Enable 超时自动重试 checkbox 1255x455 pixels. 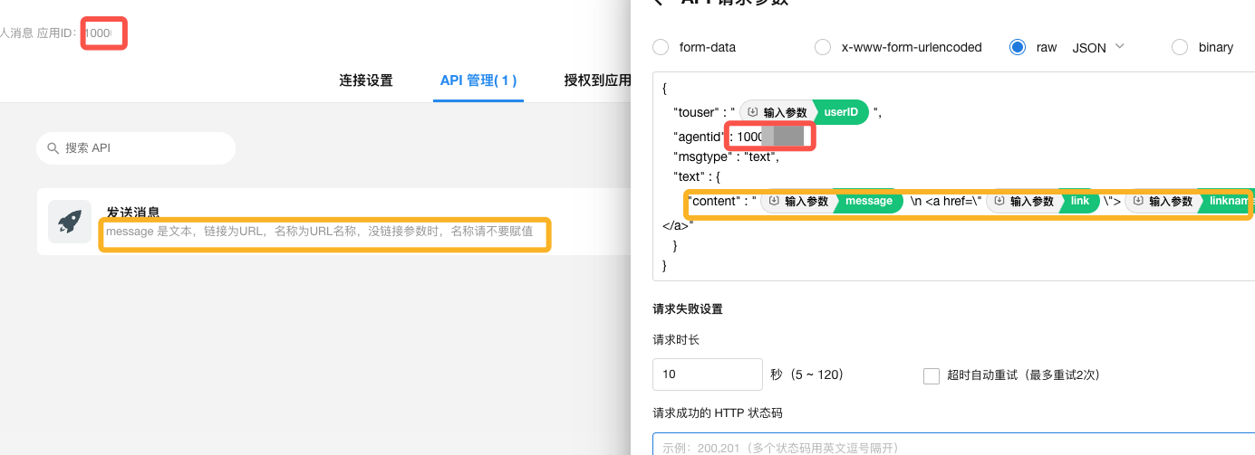click(x=931, y=375)
